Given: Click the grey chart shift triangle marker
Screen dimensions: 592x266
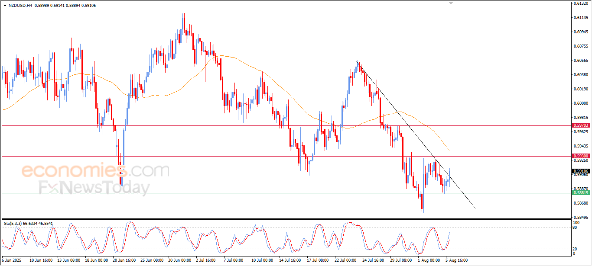Looking at the screenshot, I should click(451, 3).
